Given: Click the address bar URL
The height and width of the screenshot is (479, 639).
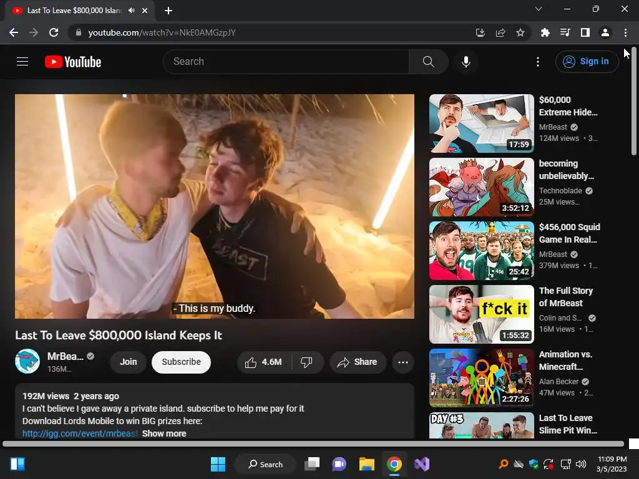Looking at the screenshot, I should (162, 32).
